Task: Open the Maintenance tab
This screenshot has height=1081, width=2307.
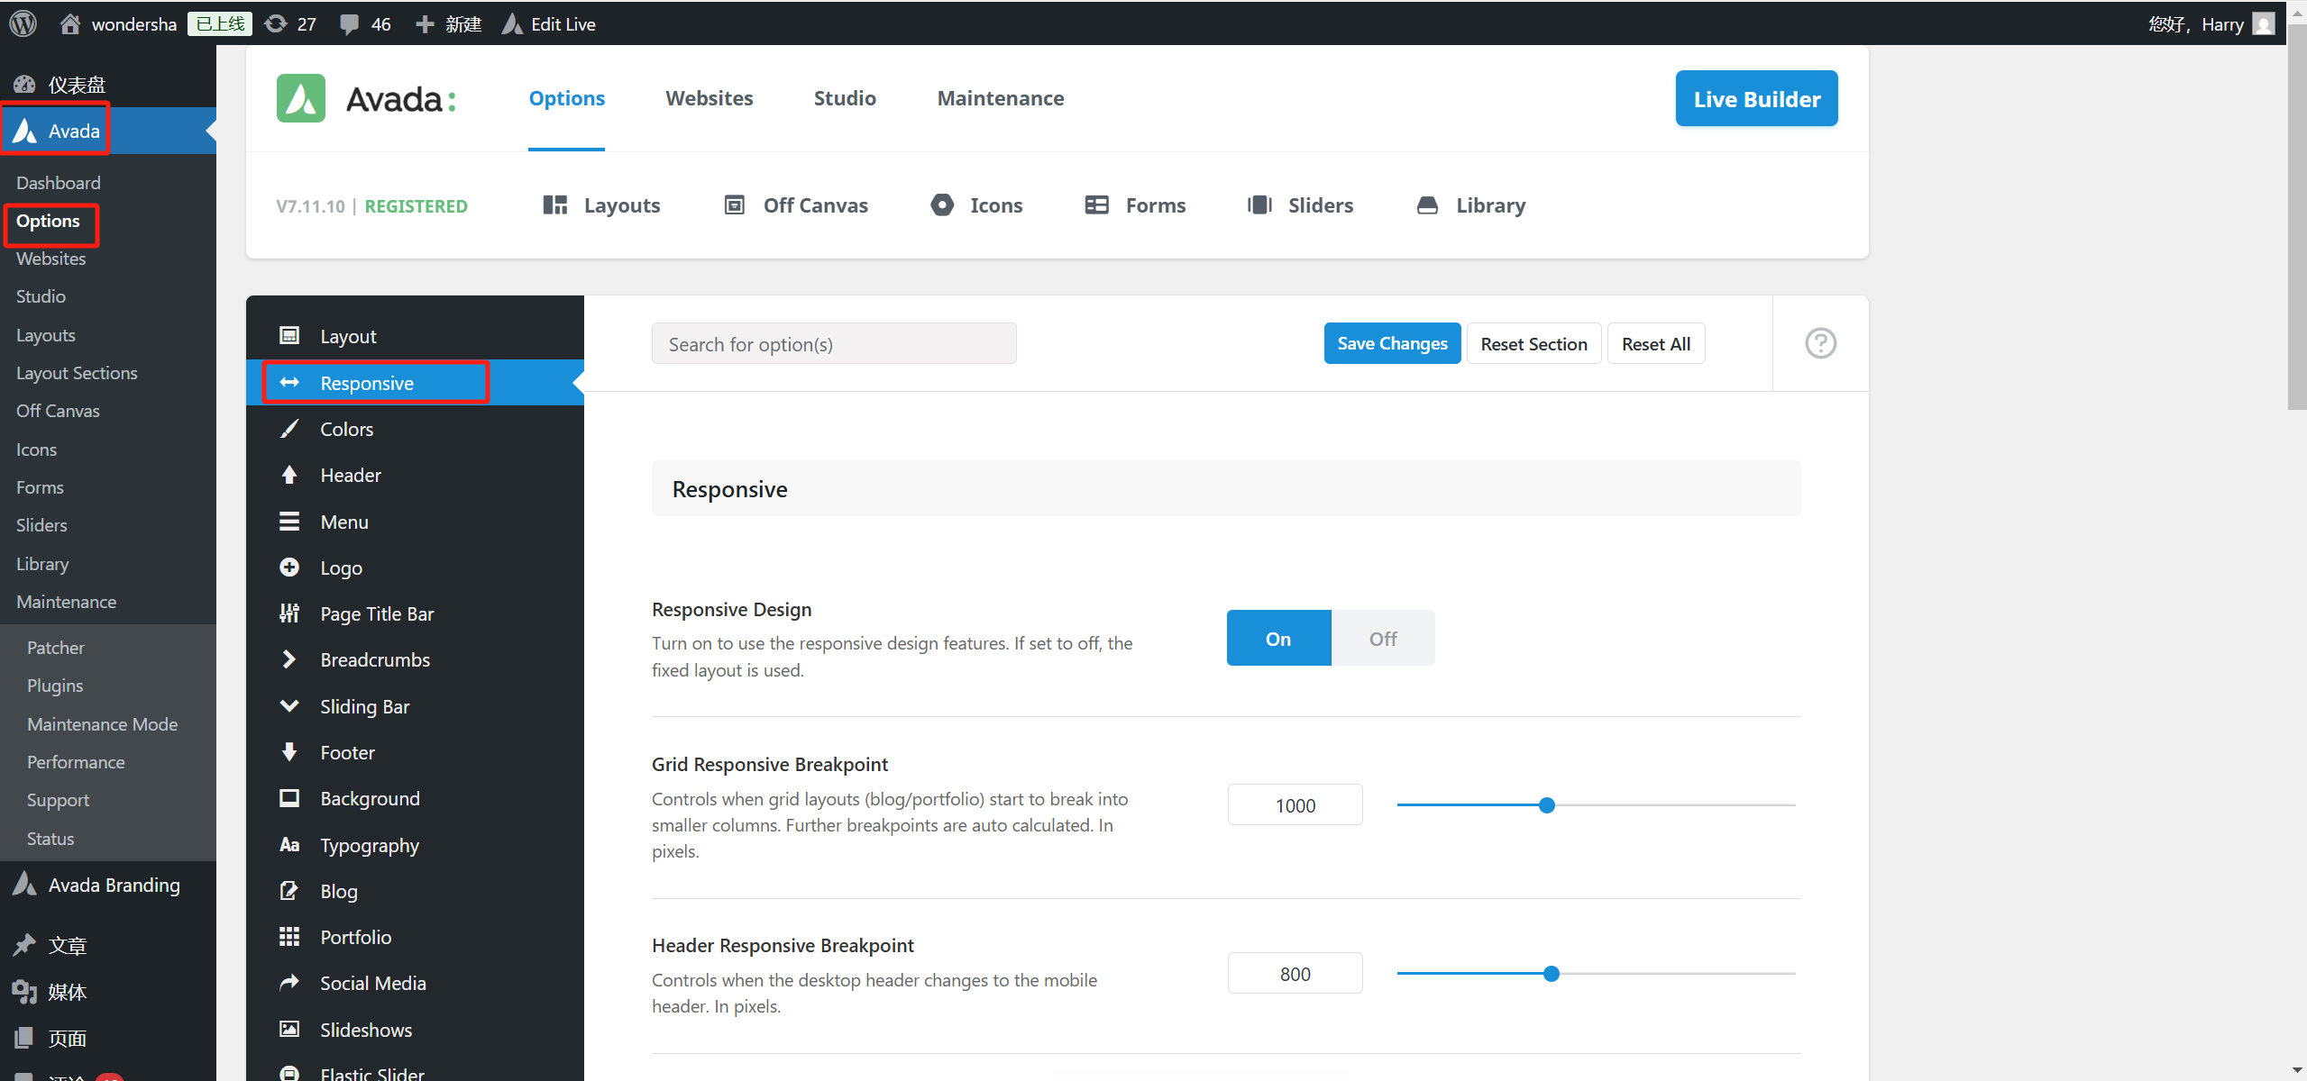Action: pyautogui.click(x=1000, y=98)
